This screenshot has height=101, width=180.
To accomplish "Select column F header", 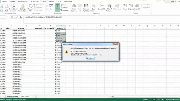I will [x=61, y=26].
